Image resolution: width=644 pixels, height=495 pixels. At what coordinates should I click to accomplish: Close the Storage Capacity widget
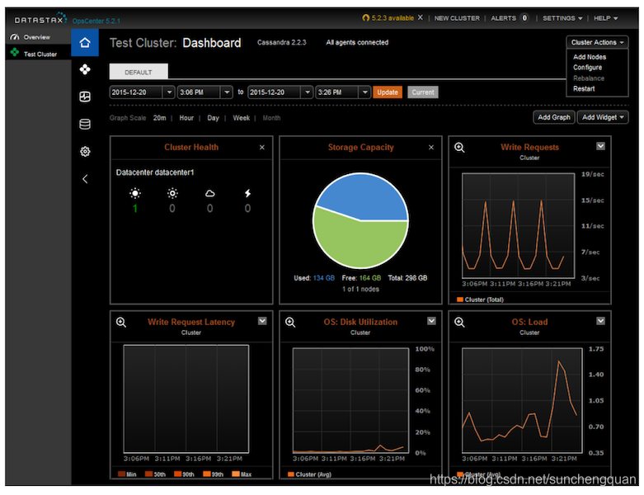tap(430, 147)
